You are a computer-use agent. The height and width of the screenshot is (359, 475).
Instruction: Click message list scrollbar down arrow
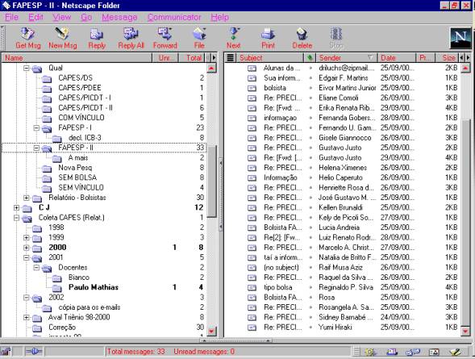465,331
